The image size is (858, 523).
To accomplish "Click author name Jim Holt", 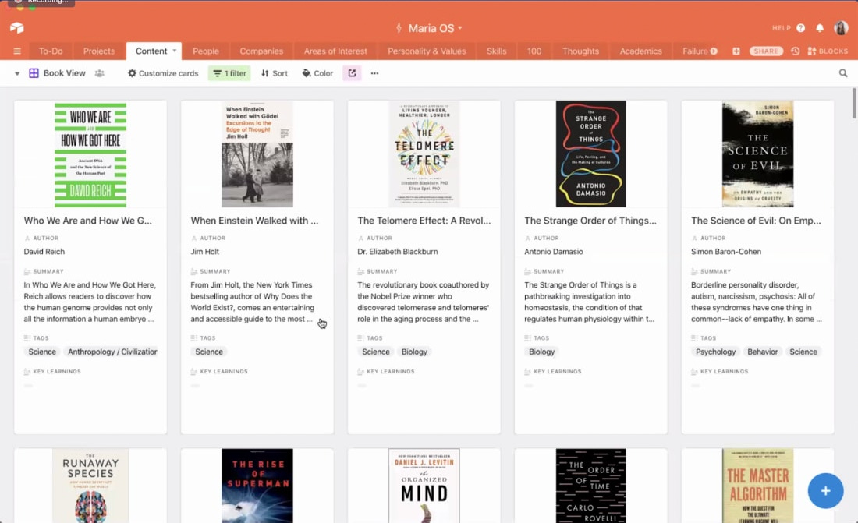I will point(204,252).
